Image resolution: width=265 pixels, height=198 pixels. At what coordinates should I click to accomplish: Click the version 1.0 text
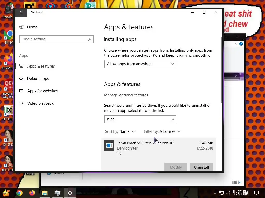pos(119,153)
